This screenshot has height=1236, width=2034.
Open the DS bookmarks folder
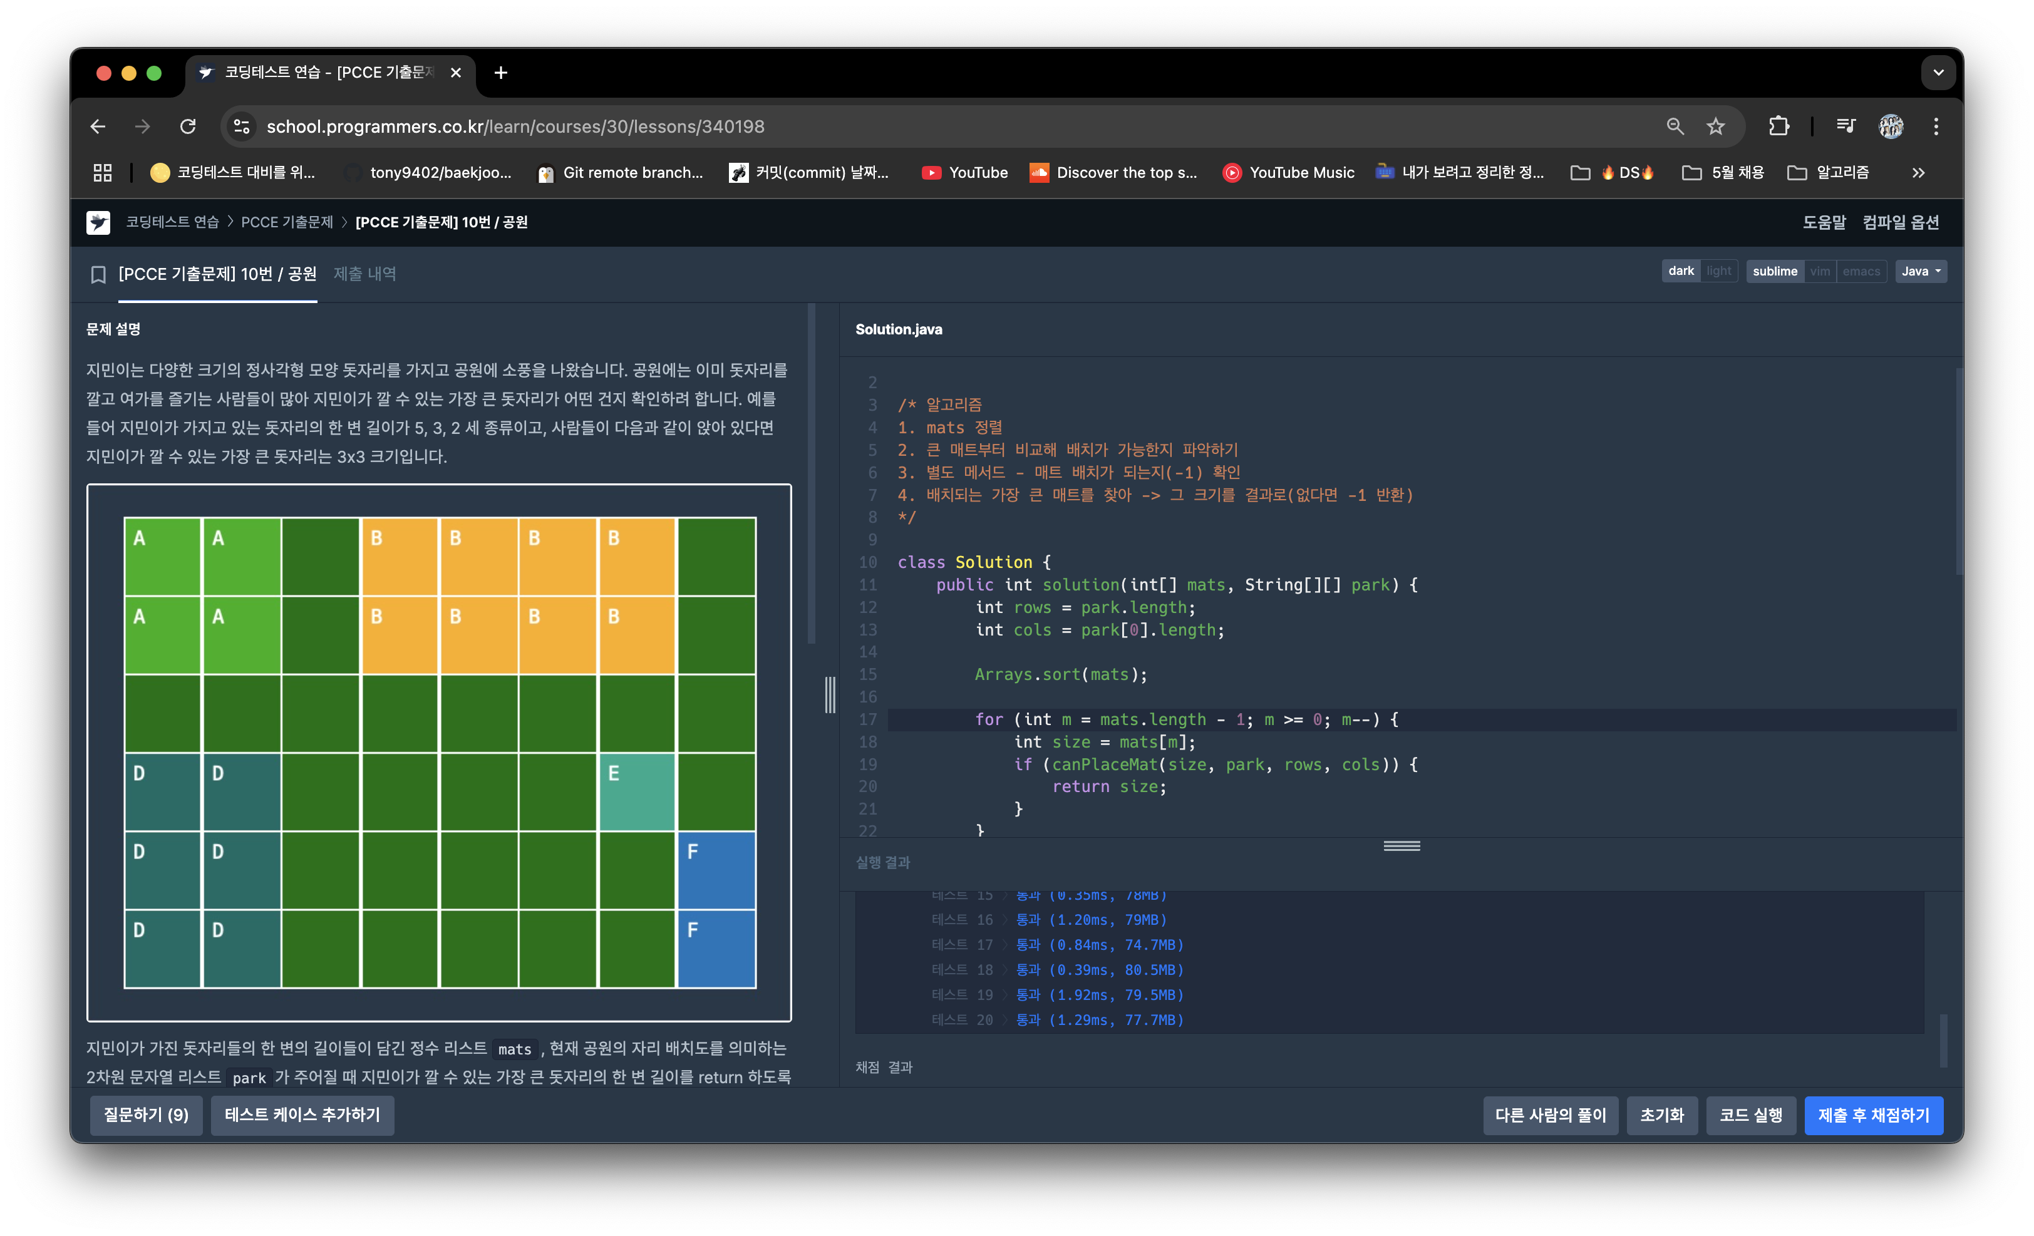pyautogui.click(x=1613, y=172)
